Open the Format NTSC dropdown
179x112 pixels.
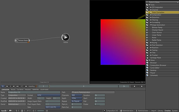coord(48,95)
